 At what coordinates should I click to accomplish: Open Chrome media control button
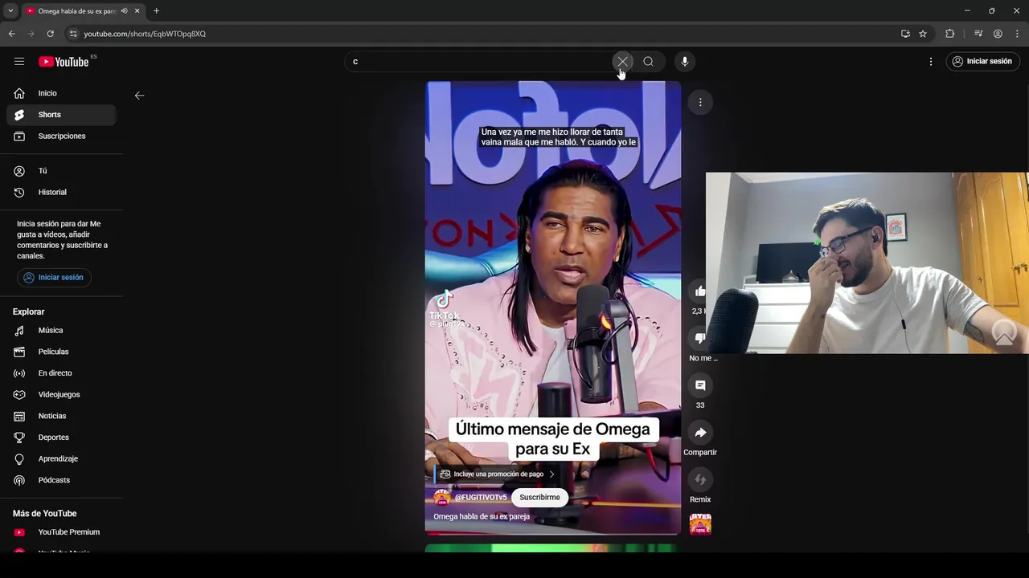point(978,34)
